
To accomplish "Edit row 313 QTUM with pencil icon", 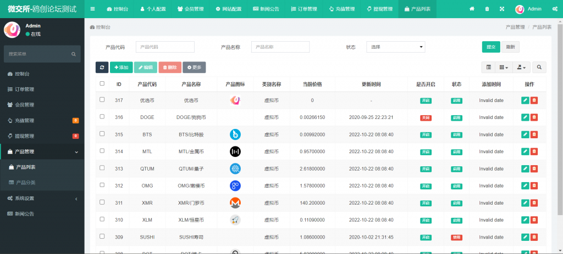I will [525, 168].
